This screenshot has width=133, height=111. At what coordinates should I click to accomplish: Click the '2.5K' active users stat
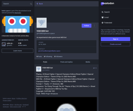20,43
